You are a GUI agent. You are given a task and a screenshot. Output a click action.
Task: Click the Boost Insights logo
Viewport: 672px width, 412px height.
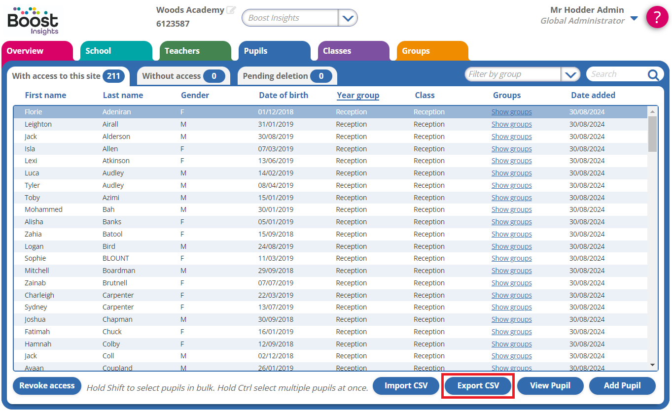coord(33,20)
